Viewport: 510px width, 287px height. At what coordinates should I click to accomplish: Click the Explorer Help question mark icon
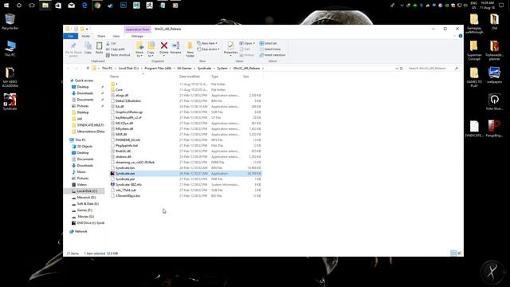click(461, 36)
